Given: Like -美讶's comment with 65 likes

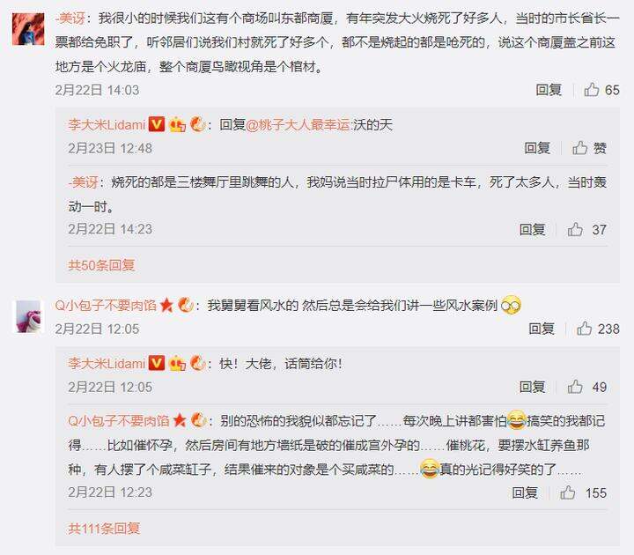Looking at the screenshot, I should click(601, 89).
